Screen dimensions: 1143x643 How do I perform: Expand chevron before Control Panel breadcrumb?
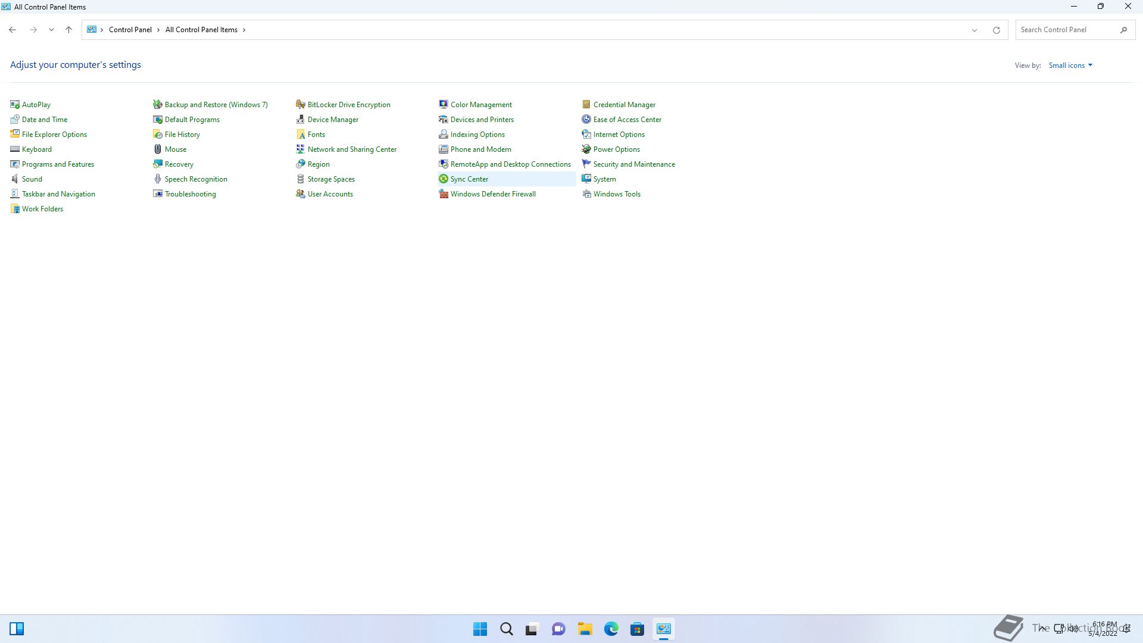pos(102,30)
